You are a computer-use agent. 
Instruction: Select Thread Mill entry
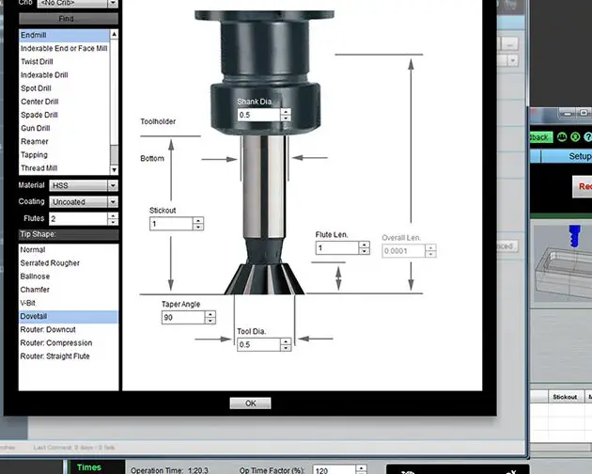point(64,167)
